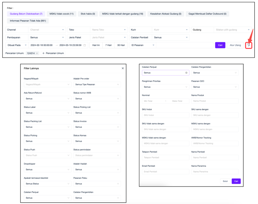Click plus icon for Pencarian Umum
Viewport: 258px width, 204px height.
tap(43, 53)
